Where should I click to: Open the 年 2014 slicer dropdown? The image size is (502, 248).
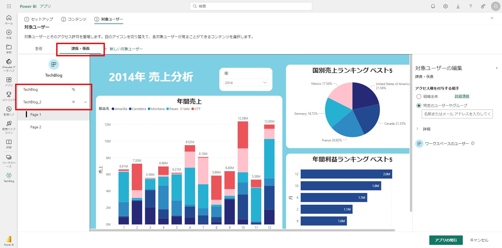tap(246, 83)
